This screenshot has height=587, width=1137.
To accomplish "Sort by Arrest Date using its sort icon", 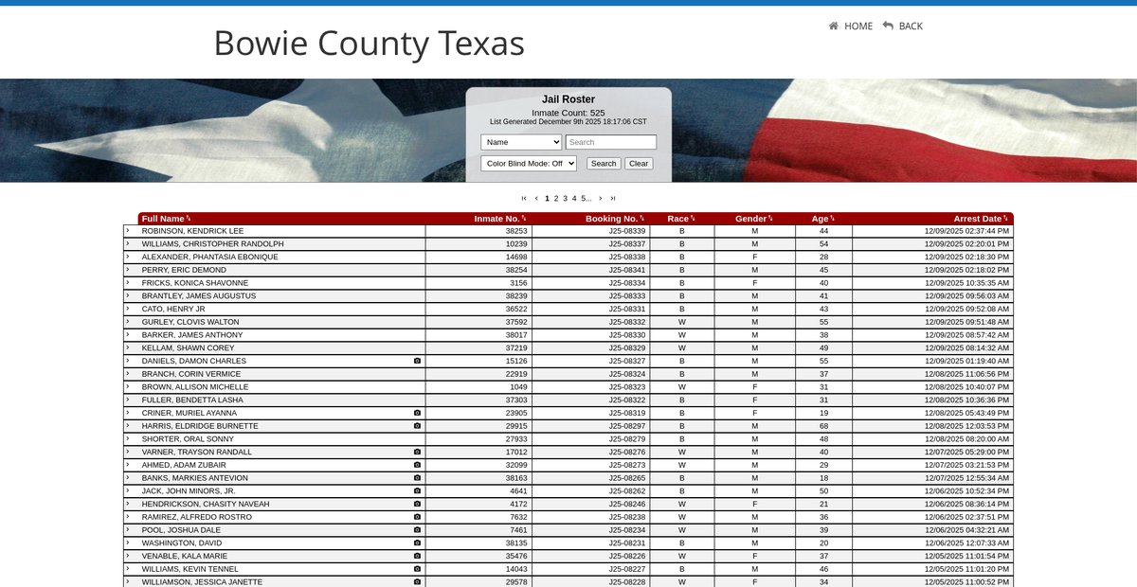I will click(x=1005, y=219).
